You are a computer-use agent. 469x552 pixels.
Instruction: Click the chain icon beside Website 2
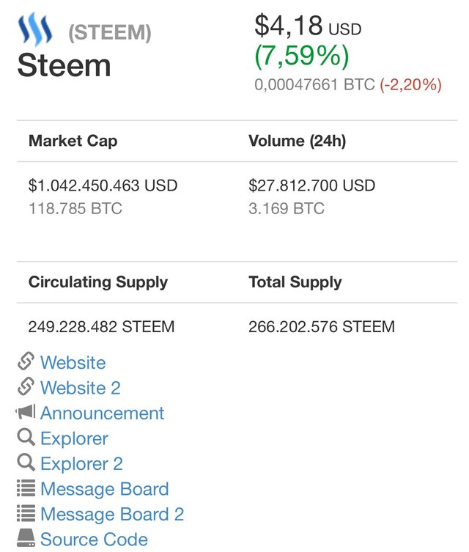(26, 386)
